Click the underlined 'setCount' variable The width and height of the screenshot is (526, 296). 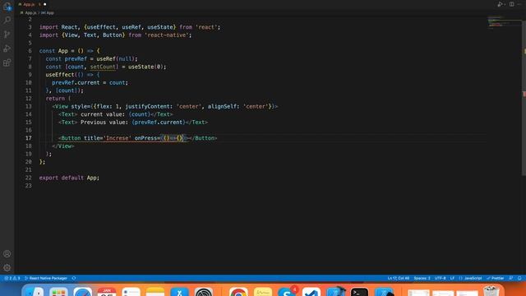(x=103, y=67)
